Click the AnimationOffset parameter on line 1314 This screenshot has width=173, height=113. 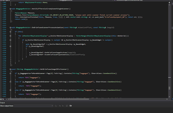(85, 27)
